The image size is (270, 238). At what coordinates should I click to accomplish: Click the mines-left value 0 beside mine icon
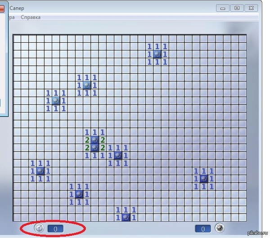203,229
